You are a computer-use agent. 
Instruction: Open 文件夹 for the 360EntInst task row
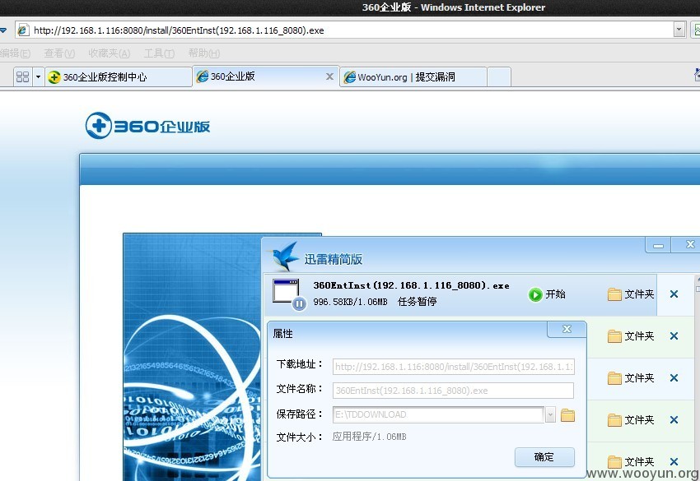(630, 294)
